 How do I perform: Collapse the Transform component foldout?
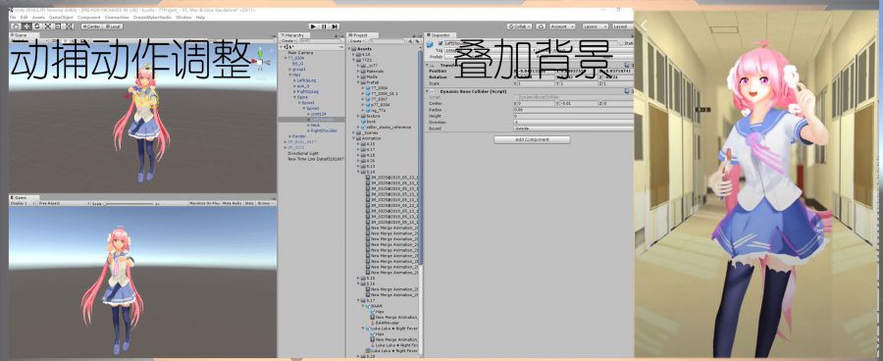427,66
